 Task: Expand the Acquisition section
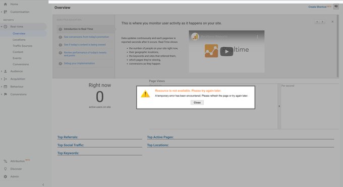coord(2,79)
